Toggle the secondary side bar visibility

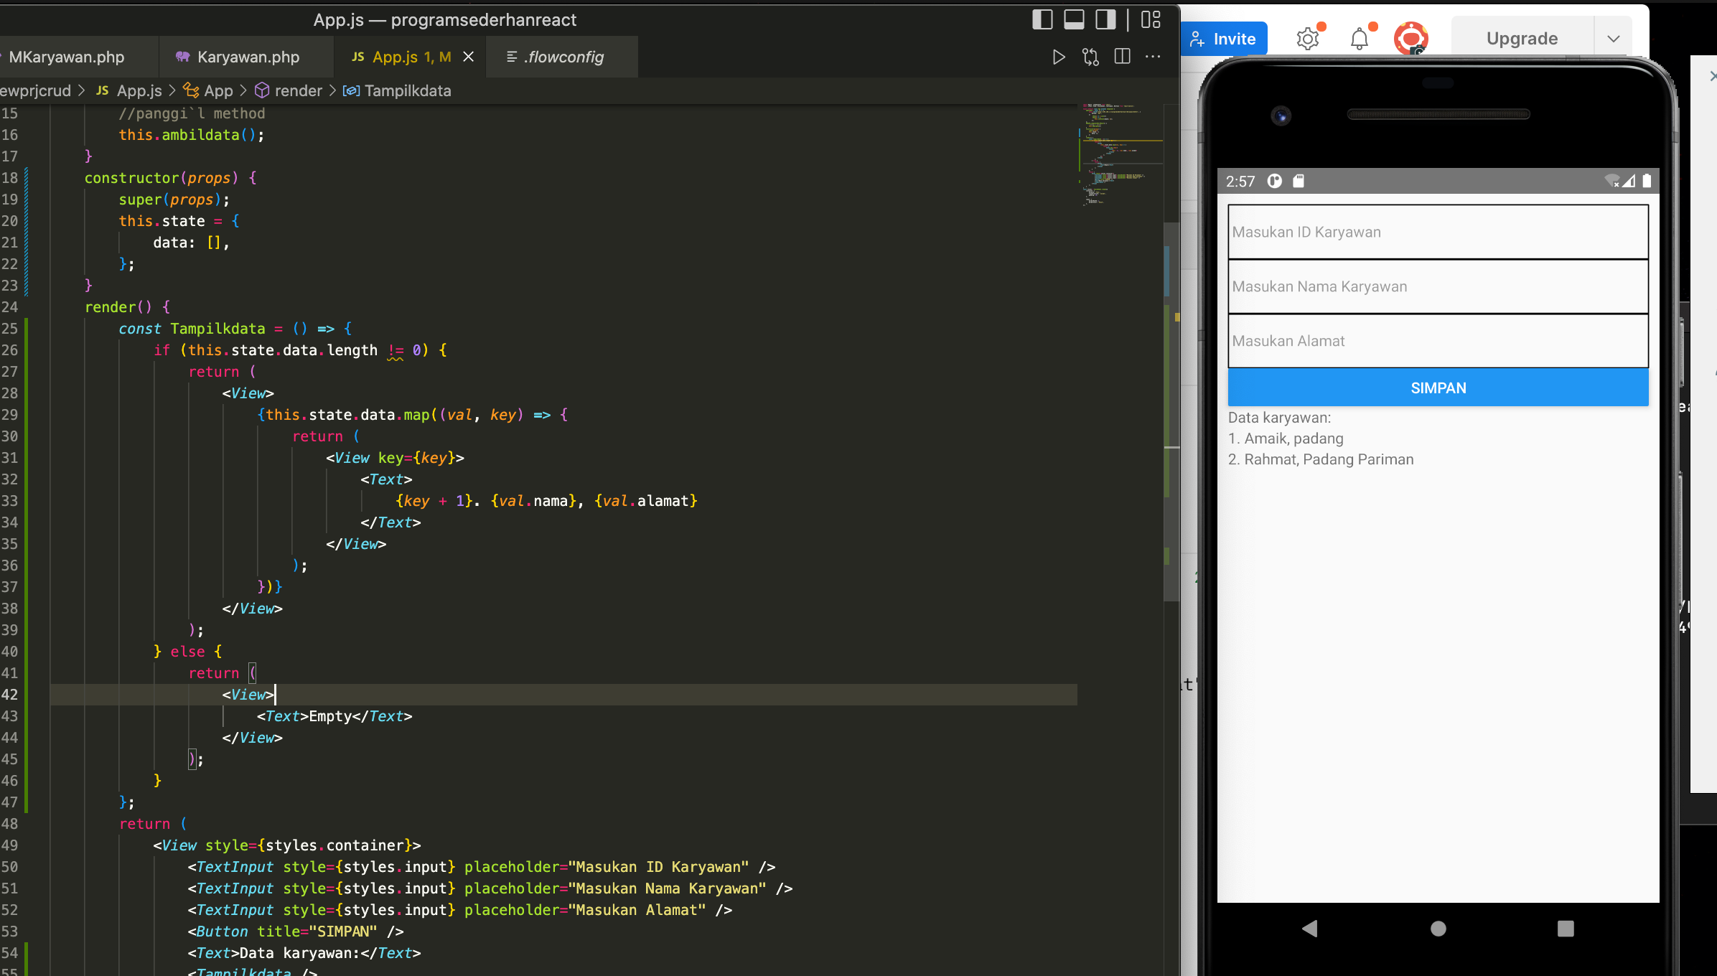click(1105, 20)
